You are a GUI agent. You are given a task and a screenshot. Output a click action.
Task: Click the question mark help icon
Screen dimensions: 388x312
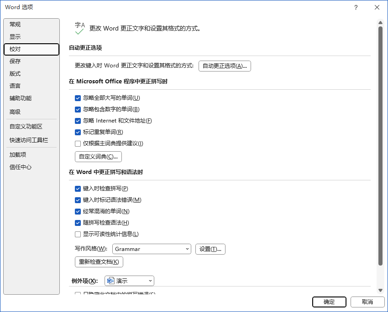pos(356,7)
